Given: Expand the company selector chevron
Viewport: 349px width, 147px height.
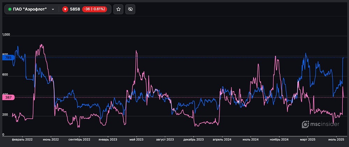Looking at the screenshot, I should 53,9.
